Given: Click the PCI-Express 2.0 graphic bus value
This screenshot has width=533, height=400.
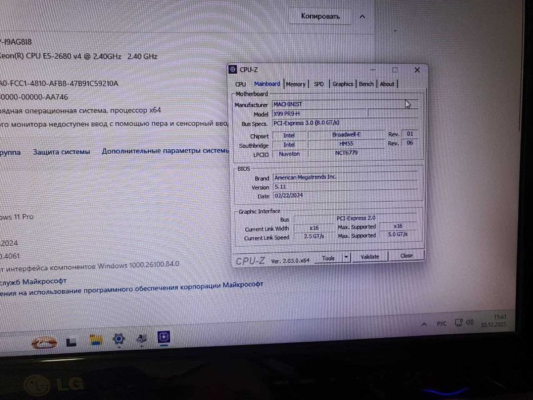Looking at the screenshot, I should pyautogui.click(x=356, y=218).
